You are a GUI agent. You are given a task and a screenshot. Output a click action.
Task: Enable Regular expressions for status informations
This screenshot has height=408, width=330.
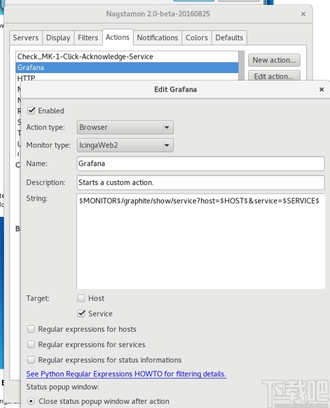click(x=31, y=360)
